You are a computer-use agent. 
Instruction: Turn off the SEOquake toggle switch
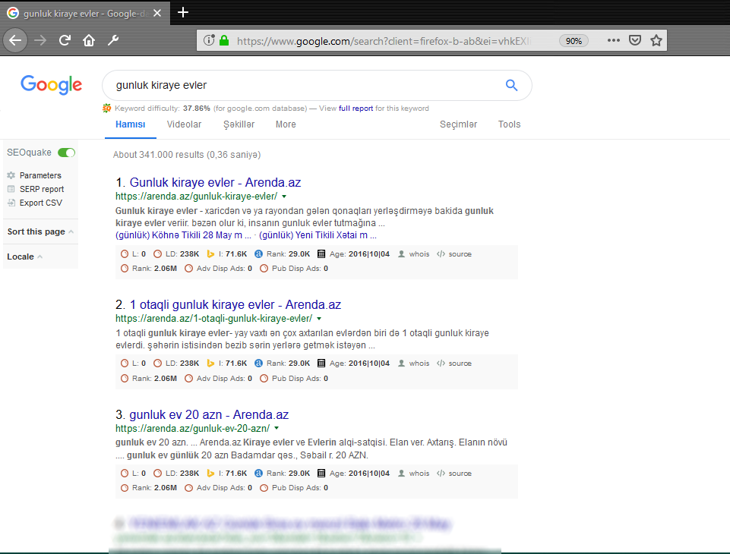point(67,153)
